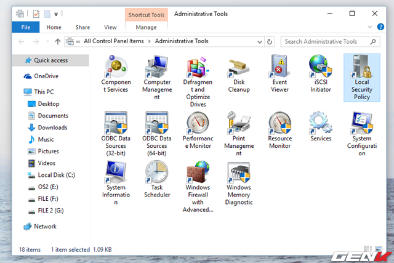Open Local Disk (C:) in sidebar

(x=56, y=175)
